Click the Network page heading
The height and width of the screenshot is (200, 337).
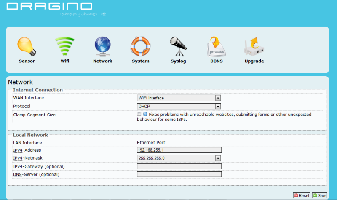tap(20, 82)
